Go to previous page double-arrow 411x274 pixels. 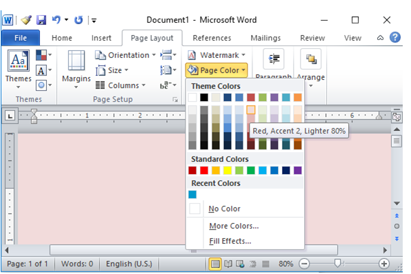pos(397,215)
